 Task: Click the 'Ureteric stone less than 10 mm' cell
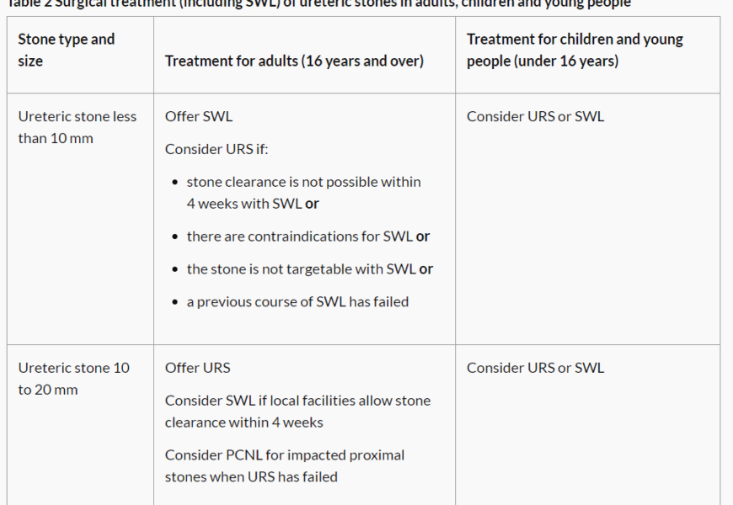(x=77, y=127)
